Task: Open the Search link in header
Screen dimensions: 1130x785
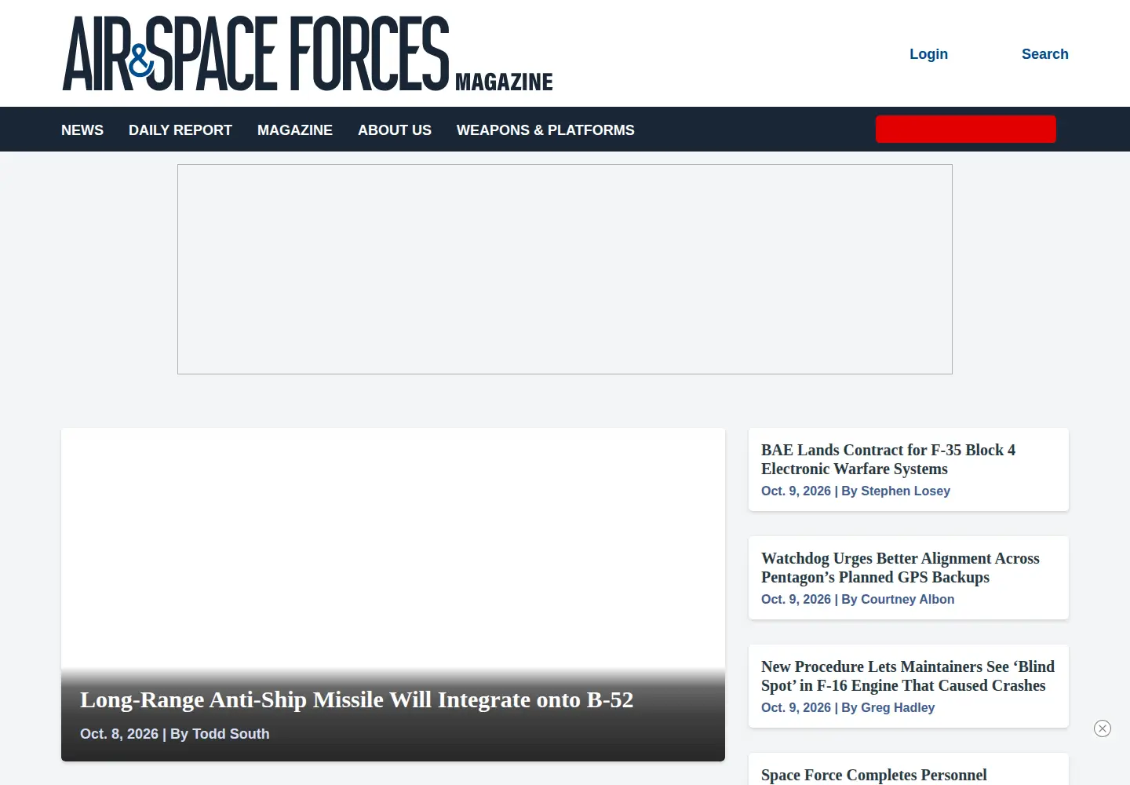Action: 1044,54
